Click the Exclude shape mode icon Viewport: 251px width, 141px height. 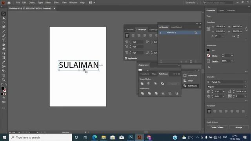162,83
